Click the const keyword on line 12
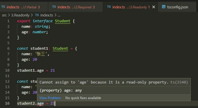 (x=23, y=81)
